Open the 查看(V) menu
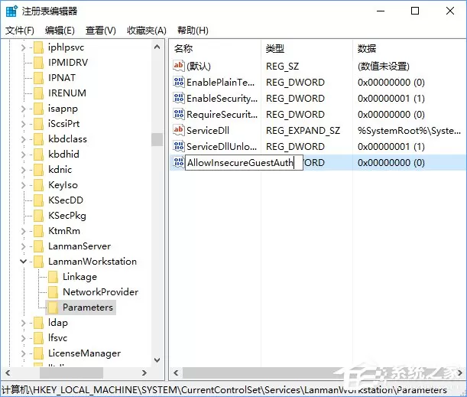The width and height of the screenshot is (467, 397). (100, 30)
